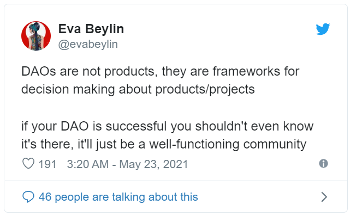The image size is (356, 217).
Task: Expand the conversation with the right chevron
Action: coord(324,197)
